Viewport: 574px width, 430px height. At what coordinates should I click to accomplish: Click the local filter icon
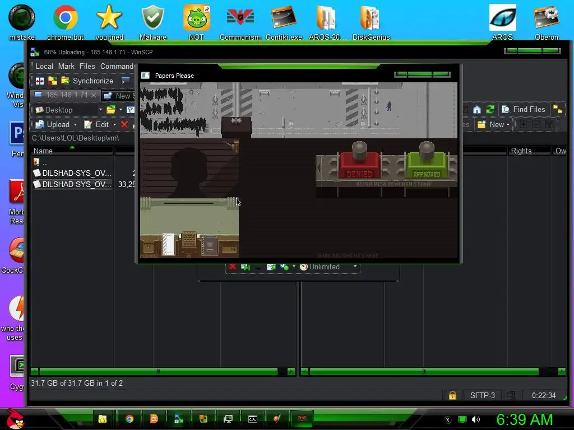130,110
